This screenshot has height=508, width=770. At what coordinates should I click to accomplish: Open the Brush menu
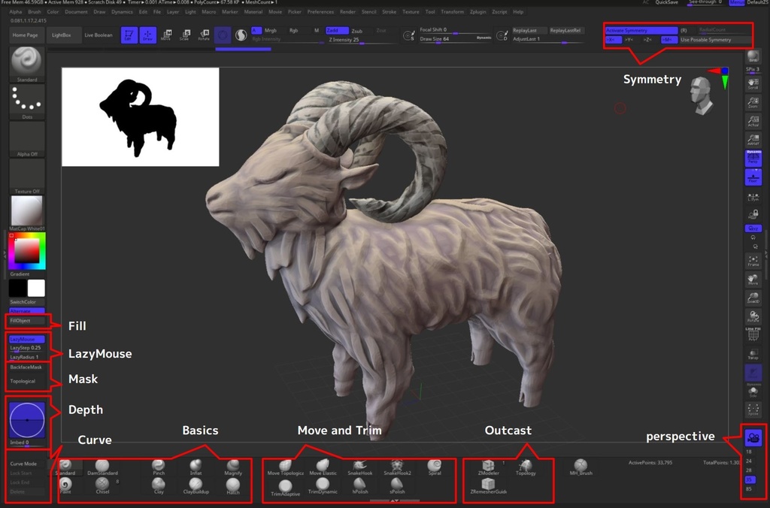pos(34,11)
